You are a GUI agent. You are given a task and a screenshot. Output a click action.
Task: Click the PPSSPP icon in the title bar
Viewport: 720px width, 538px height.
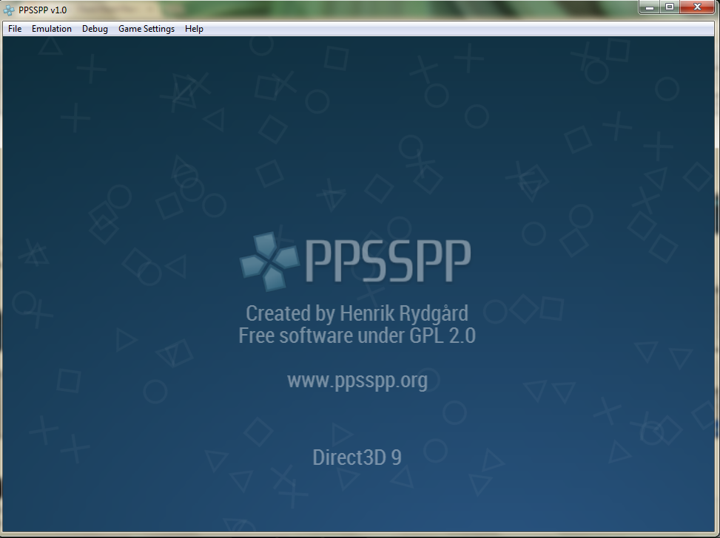tap(9, 10)
